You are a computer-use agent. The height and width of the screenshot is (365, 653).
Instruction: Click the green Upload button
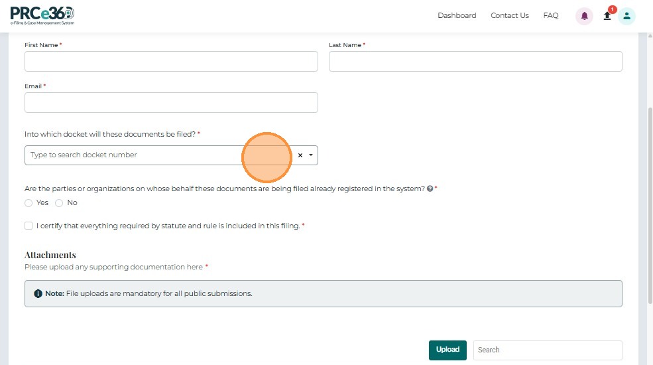pos(447,350)
